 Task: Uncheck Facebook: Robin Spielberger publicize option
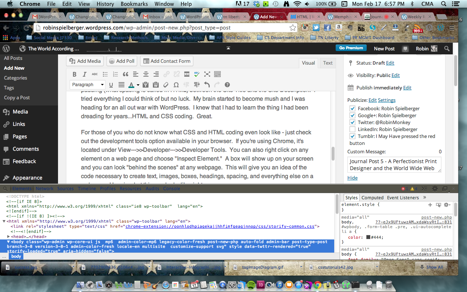pos(352,108)
